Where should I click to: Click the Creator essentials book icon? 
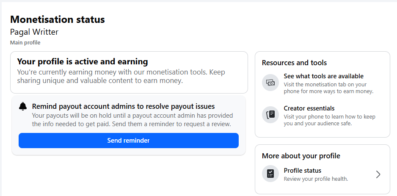point(270,115)
